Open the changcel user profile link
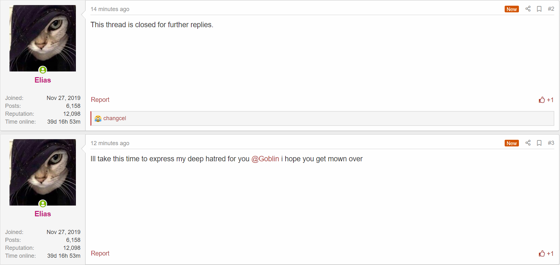Image resolution: width=560 pixels, height=265 pixels. [x=114, y=118]
